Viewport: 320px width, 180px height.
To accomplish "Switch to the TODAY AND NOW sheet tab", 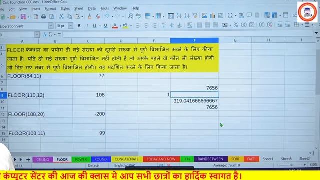I will click(161, 159).
